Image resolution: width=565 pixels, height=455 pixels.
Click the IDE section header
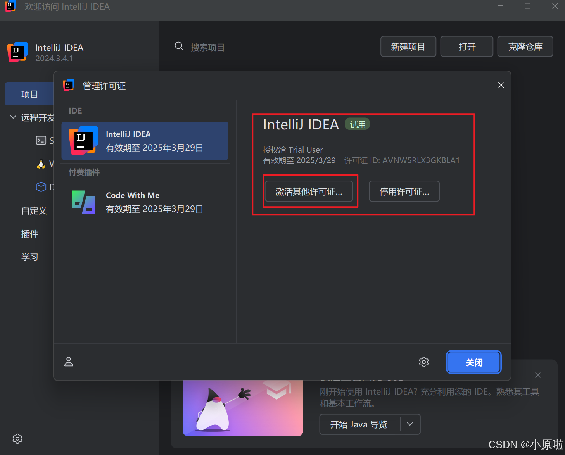pyautogui.click(x=75, y=111)
